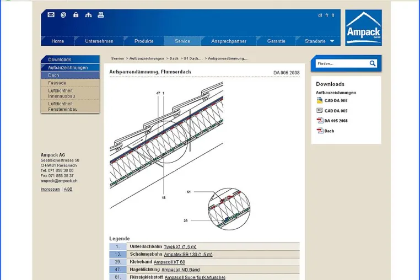Click the ampack@ampack.ch email address

point(59,181)
